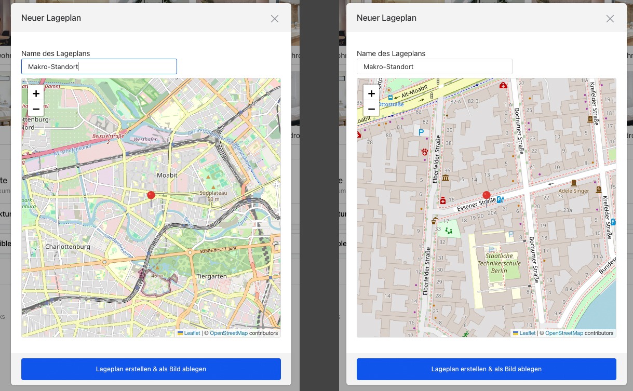
Task: Click the EV charging icon on Essener Straße
Action: click(500, 199)
